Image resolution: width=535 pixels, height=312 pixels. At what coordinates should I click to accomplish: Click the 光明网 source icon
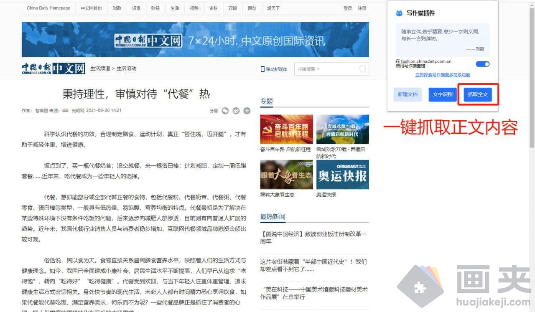65,111
